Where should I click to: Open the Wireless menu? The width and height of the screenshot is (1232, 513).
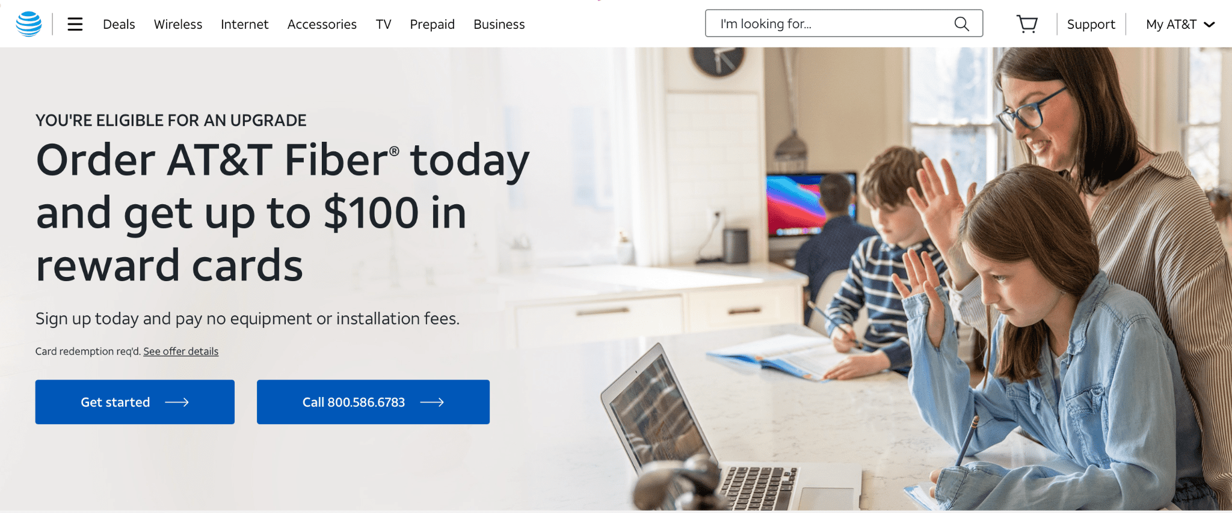[178, 25]
